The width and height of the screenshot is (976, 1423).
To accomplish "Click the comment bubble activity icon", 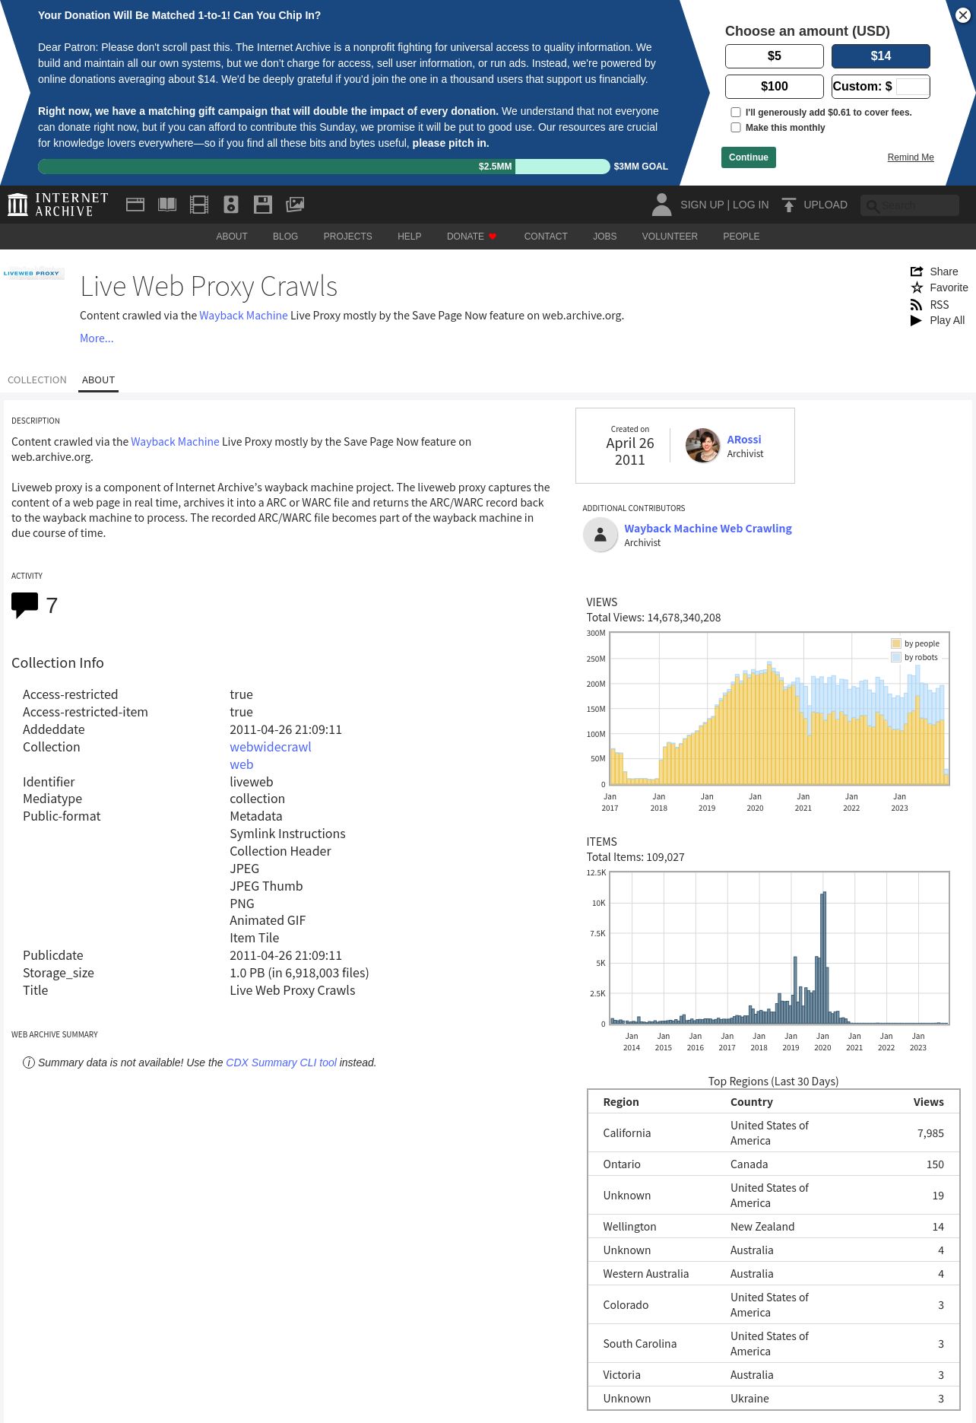I will pos(24,605).
